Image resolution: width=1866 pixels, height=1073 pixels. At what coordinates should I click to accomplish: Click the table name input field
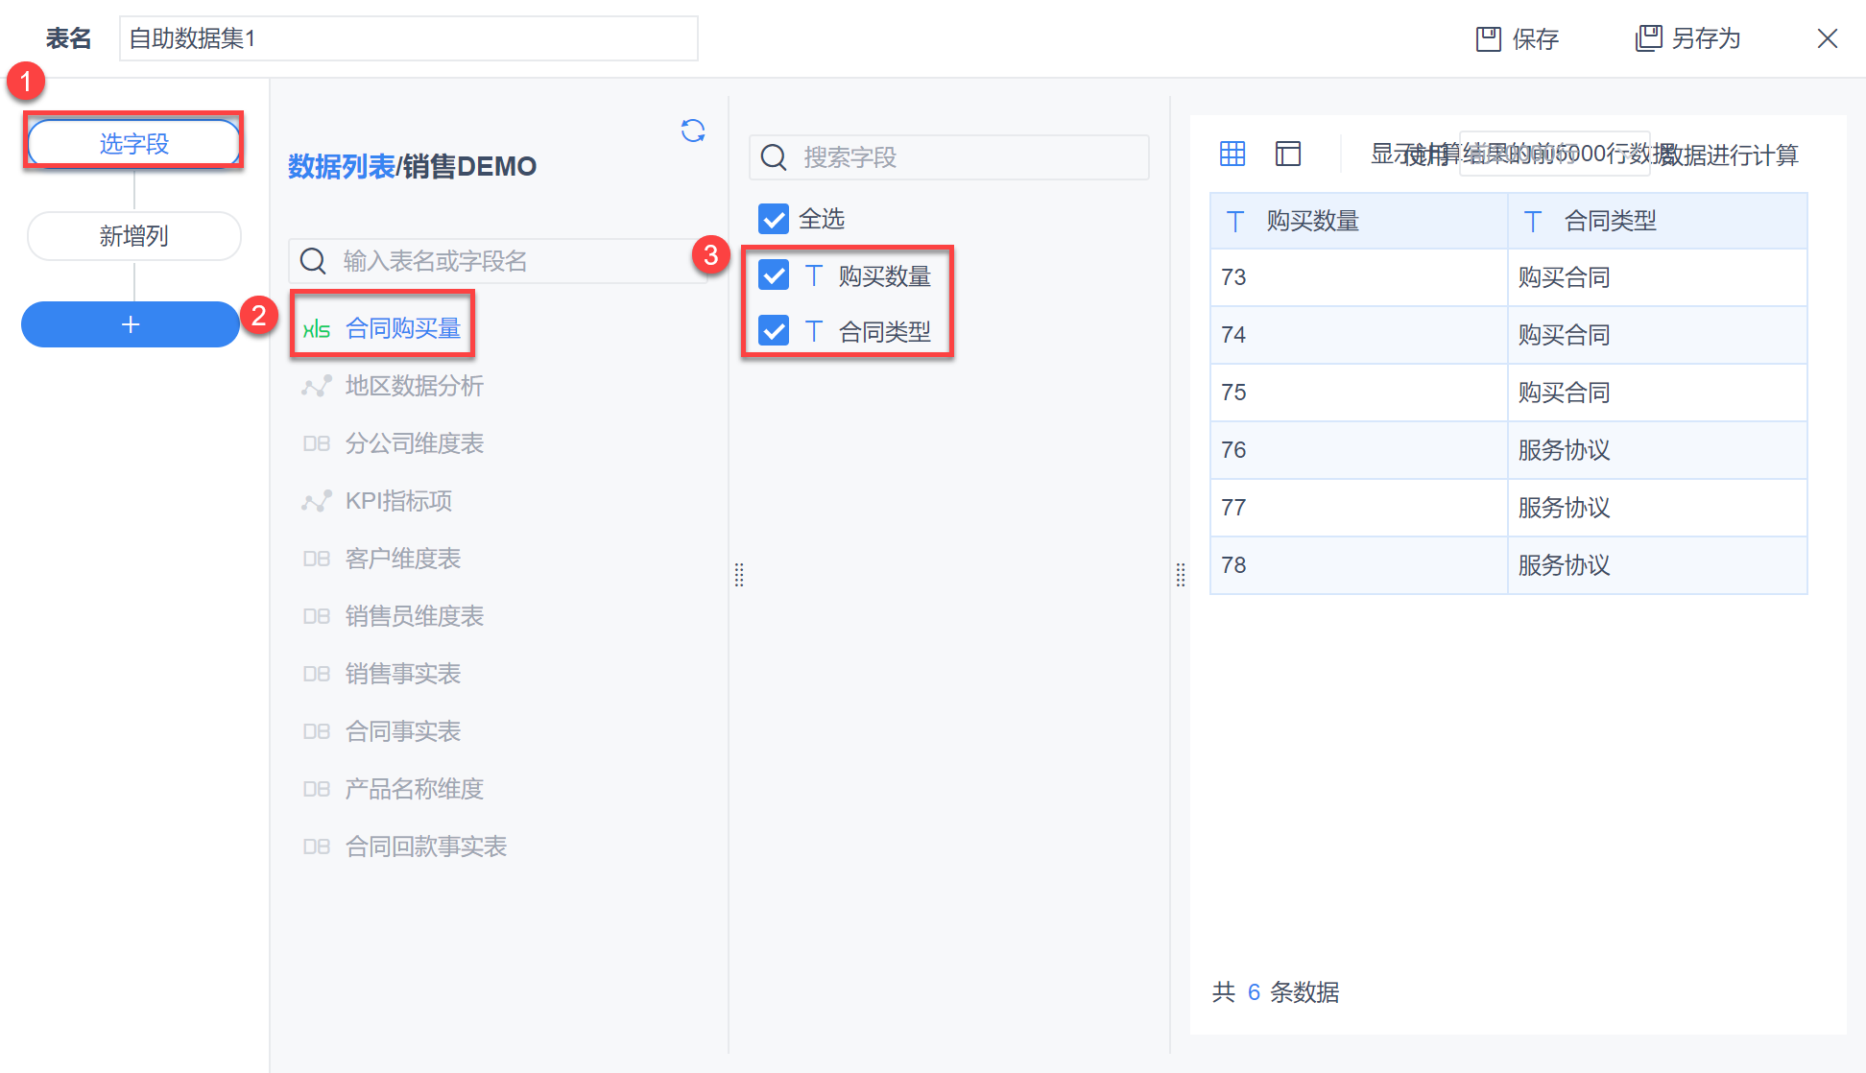(x=408, y=38)
